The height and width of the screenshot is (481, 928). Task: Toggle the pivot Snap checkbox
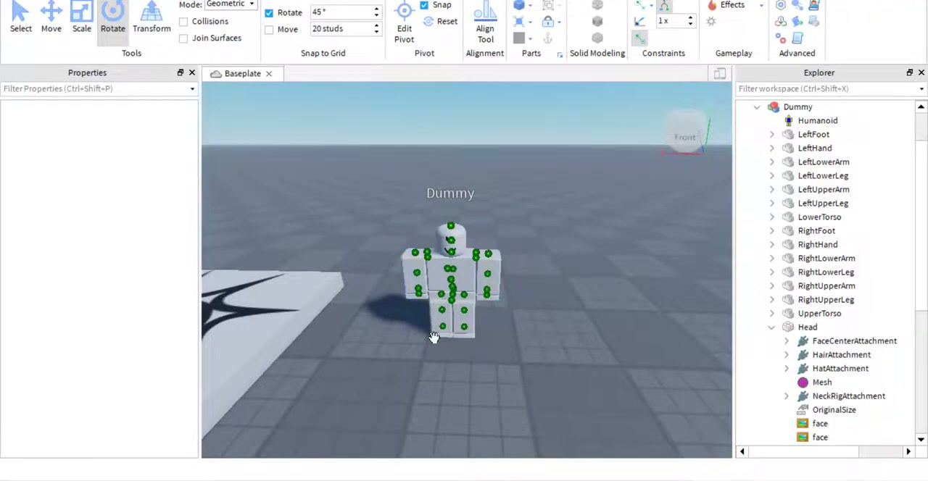point(424,5)
